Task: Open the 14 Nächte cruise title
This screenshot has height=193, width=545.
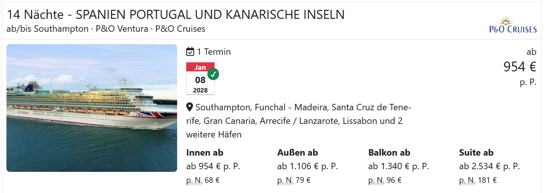Action: [176, 15]
